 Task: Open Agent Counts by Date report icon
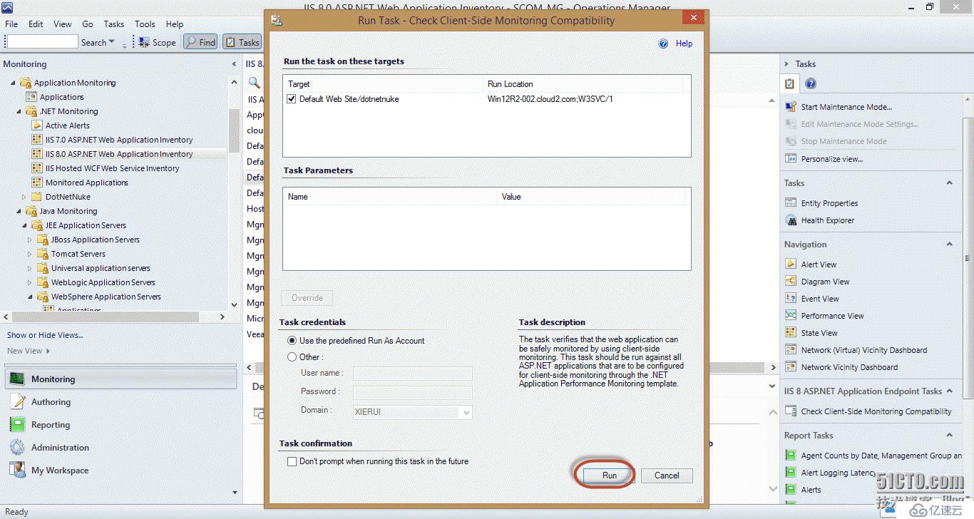coord(790,456)
